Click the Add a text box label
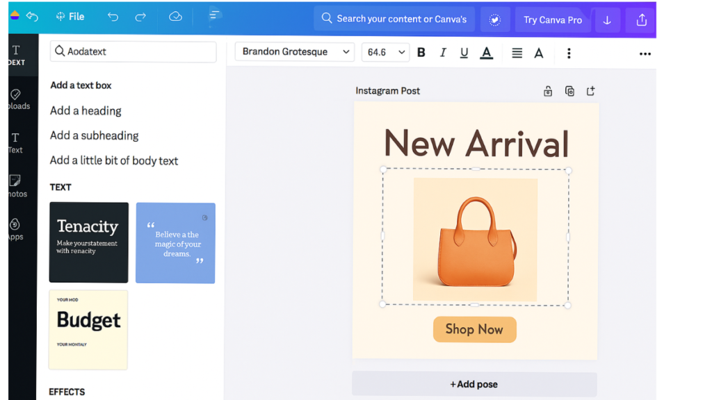The height and width of the screenshot is (400, 712). click(x=81, y=85)
